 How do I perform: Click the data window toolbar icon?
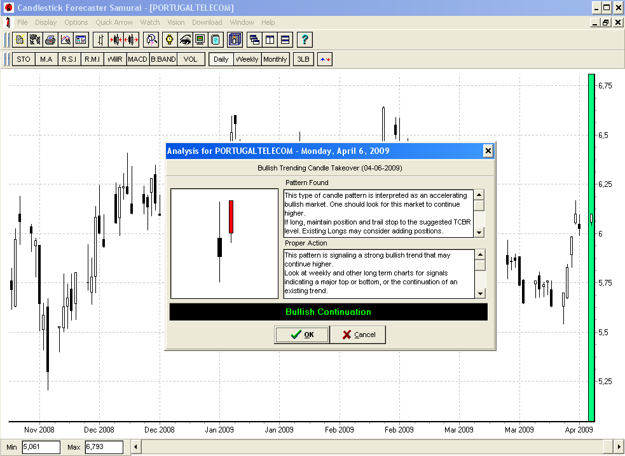(81, 39)
